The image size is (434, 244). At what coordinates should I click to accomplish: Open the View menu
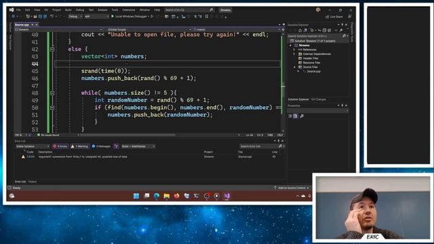[37, 9]
